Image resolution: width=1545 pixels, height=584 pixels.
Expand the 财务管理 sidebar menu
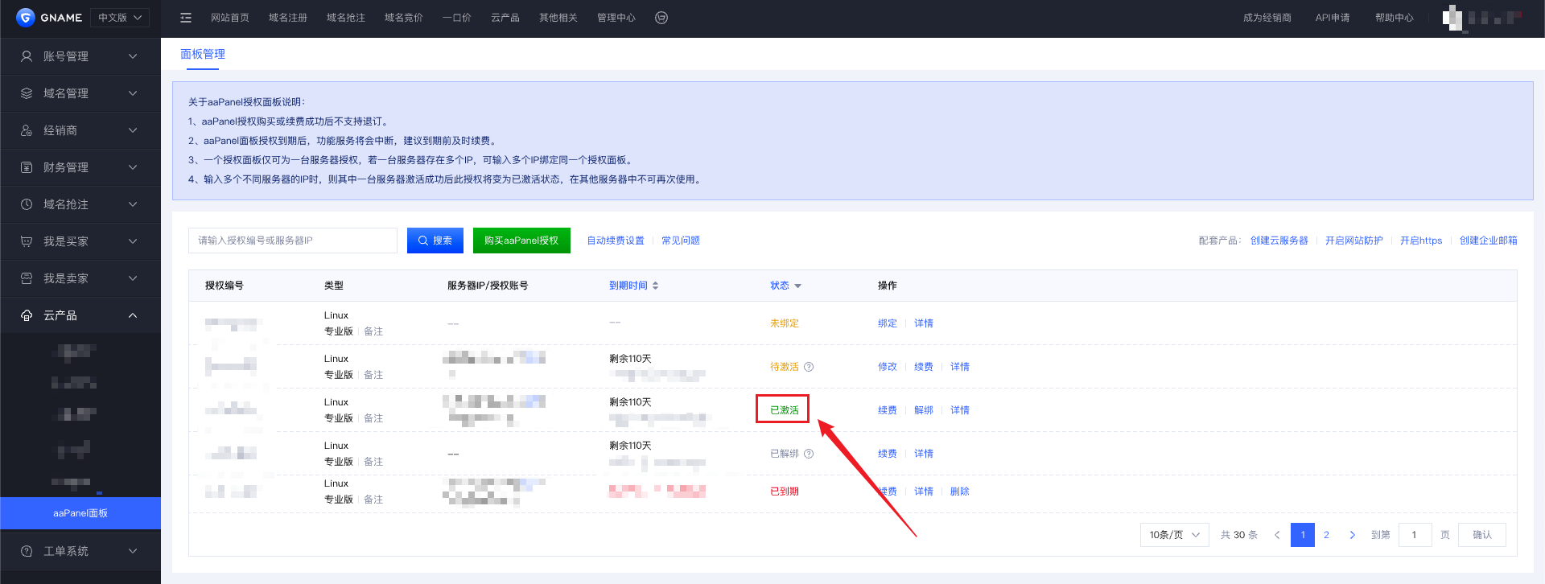[133, 167]
